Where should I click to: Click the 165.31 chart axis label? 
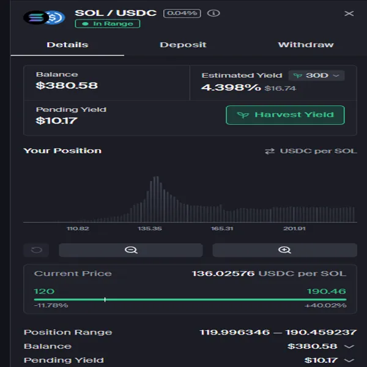(222, 229)
